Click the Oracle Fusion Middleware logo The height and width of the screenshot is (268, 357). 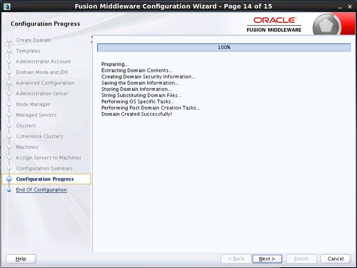(x=274, y=25)
